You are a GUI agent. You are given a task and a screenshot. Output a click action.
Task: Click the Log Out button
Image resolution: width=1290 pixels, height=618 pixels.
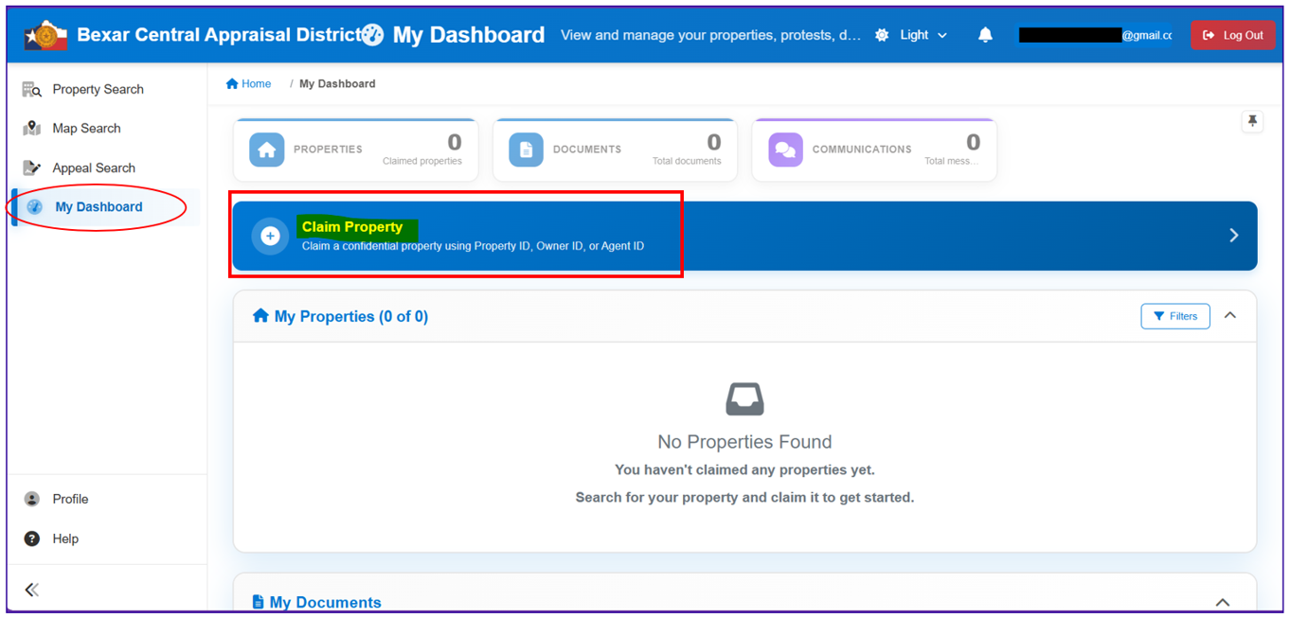[1233, 35]
